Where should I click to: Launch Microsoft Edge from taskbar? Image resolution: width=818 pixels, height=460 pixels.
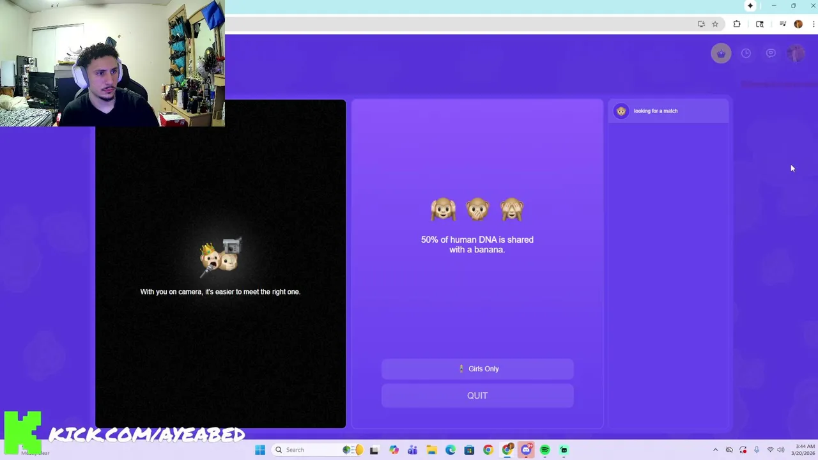(x=451, y=450)
